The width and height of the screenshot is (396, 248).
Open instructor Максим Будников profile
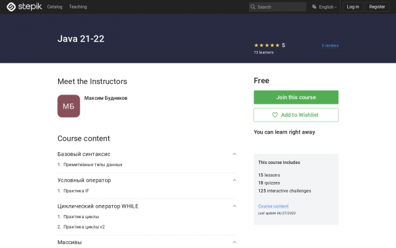pyautogui.click(x=106, y=98)
